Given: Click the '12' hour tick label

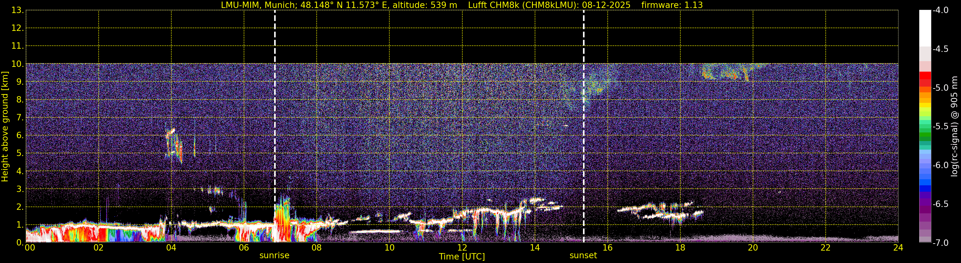Looking at the screenshot, I should coord(462,248).
